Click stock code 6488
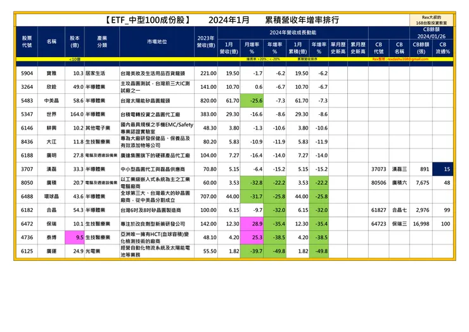The image size is (469, 332). click(x=27, y=196)
